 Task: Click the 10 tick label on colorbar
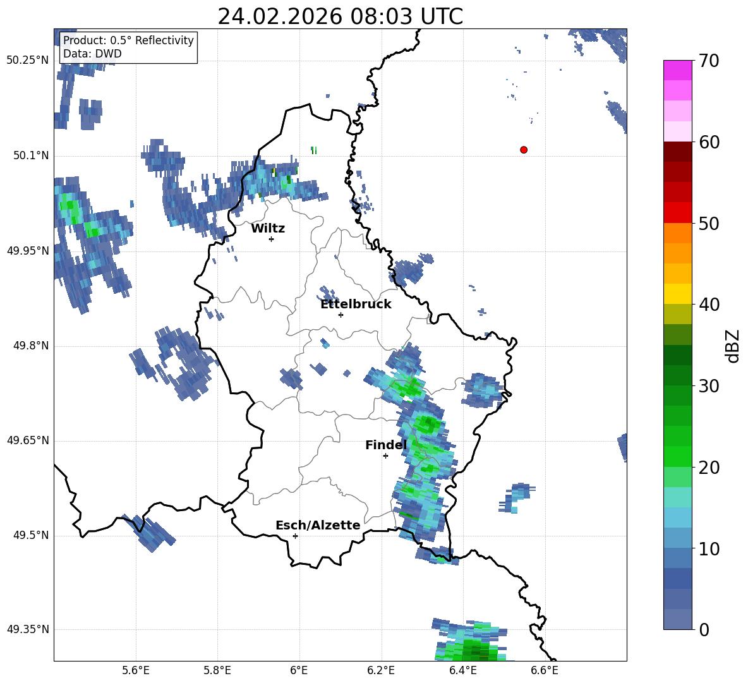click(x=708, y=549)
